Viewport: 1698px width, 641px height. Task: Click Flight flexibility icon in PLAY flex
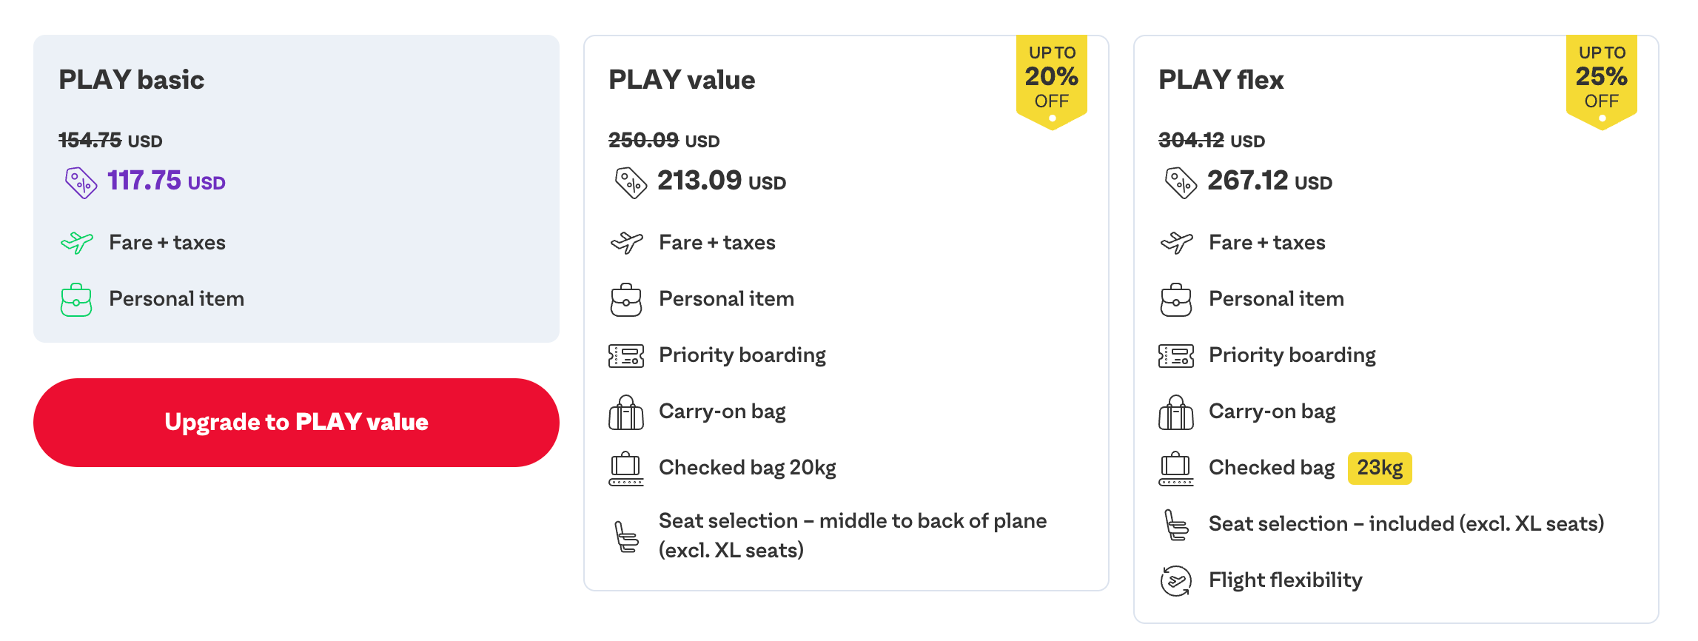point(1176,580)
